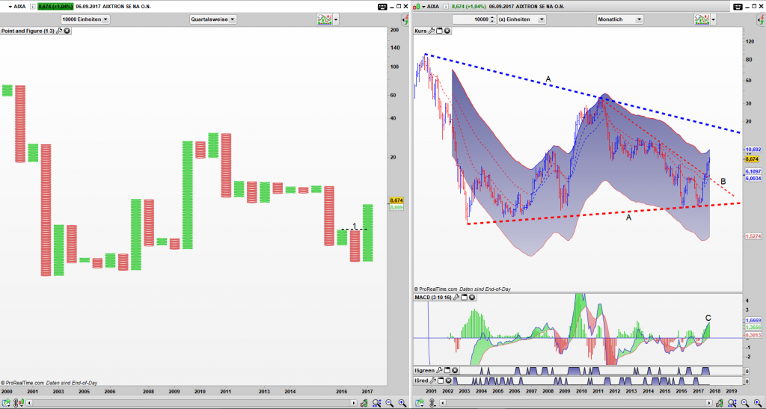The height and width of the screenshot is (409, 766).
Task: Open AIXA ticker dropdown arrow in left window
Action: [x=10, y=6]
